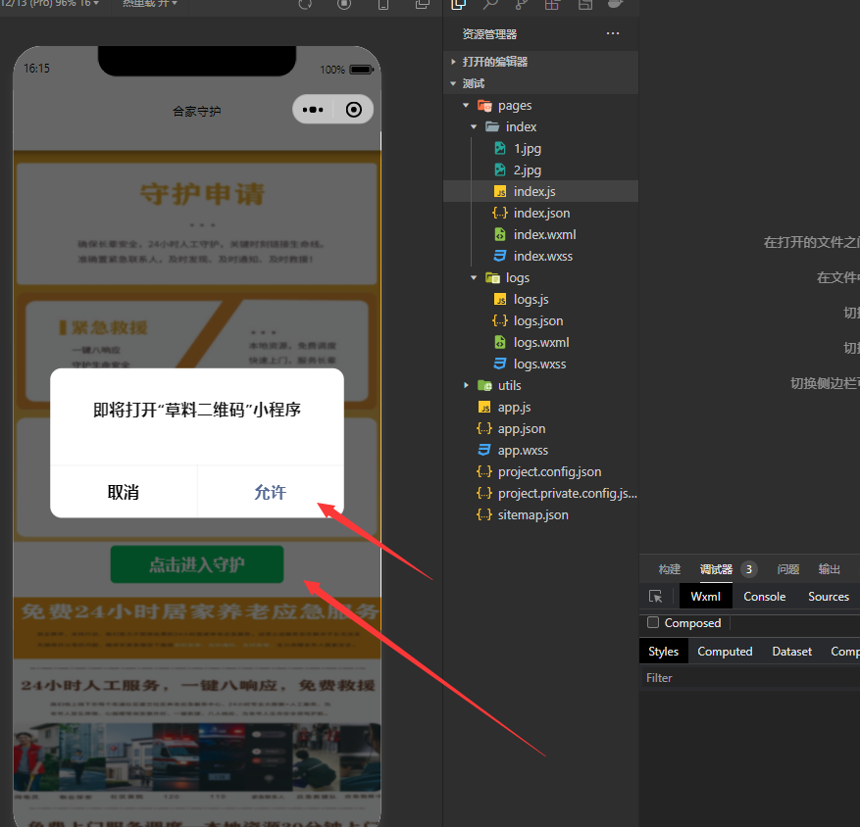
Task: Expand the utils folder
Action: click(x=469, y=386)
